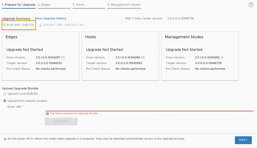Open the help question mark icon
Screen dimensions: 257x148
coord(251,5)
